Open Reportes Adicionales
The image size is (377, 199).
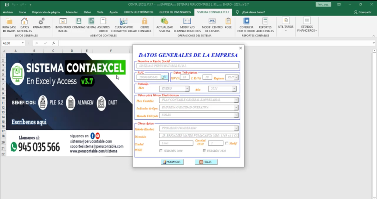click(265, 25)
